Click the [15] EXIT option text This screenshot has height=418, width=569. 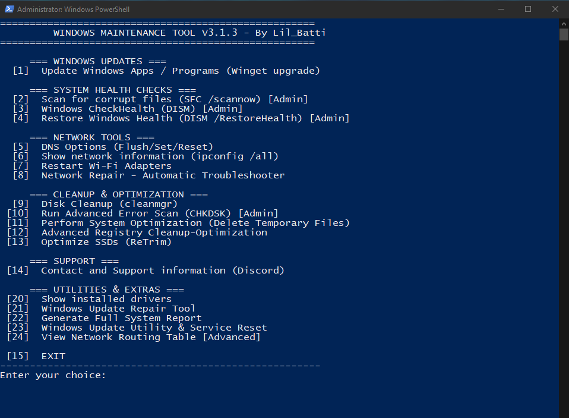36,356
